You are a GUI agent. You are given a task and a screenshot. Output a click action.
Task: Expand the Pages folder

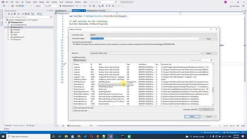(8, 34)
